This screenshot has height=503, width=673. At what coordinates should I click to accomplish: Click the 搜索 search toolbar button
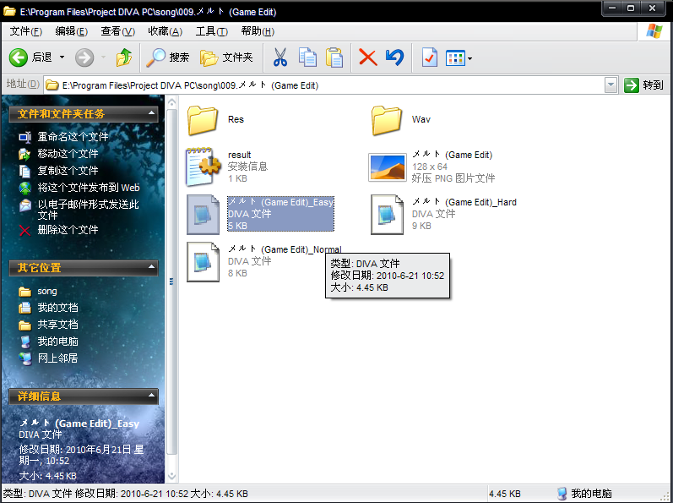(x=168, y=57)
